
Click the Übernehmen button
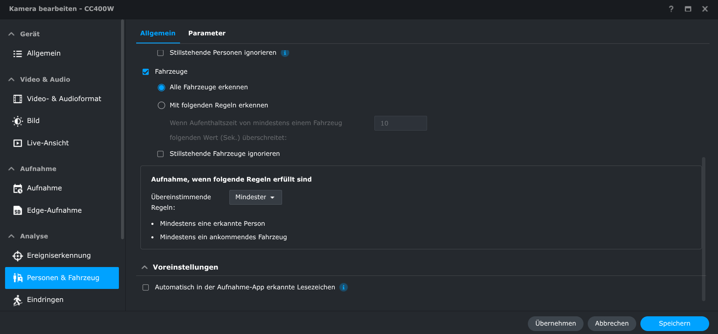[555, 323]
